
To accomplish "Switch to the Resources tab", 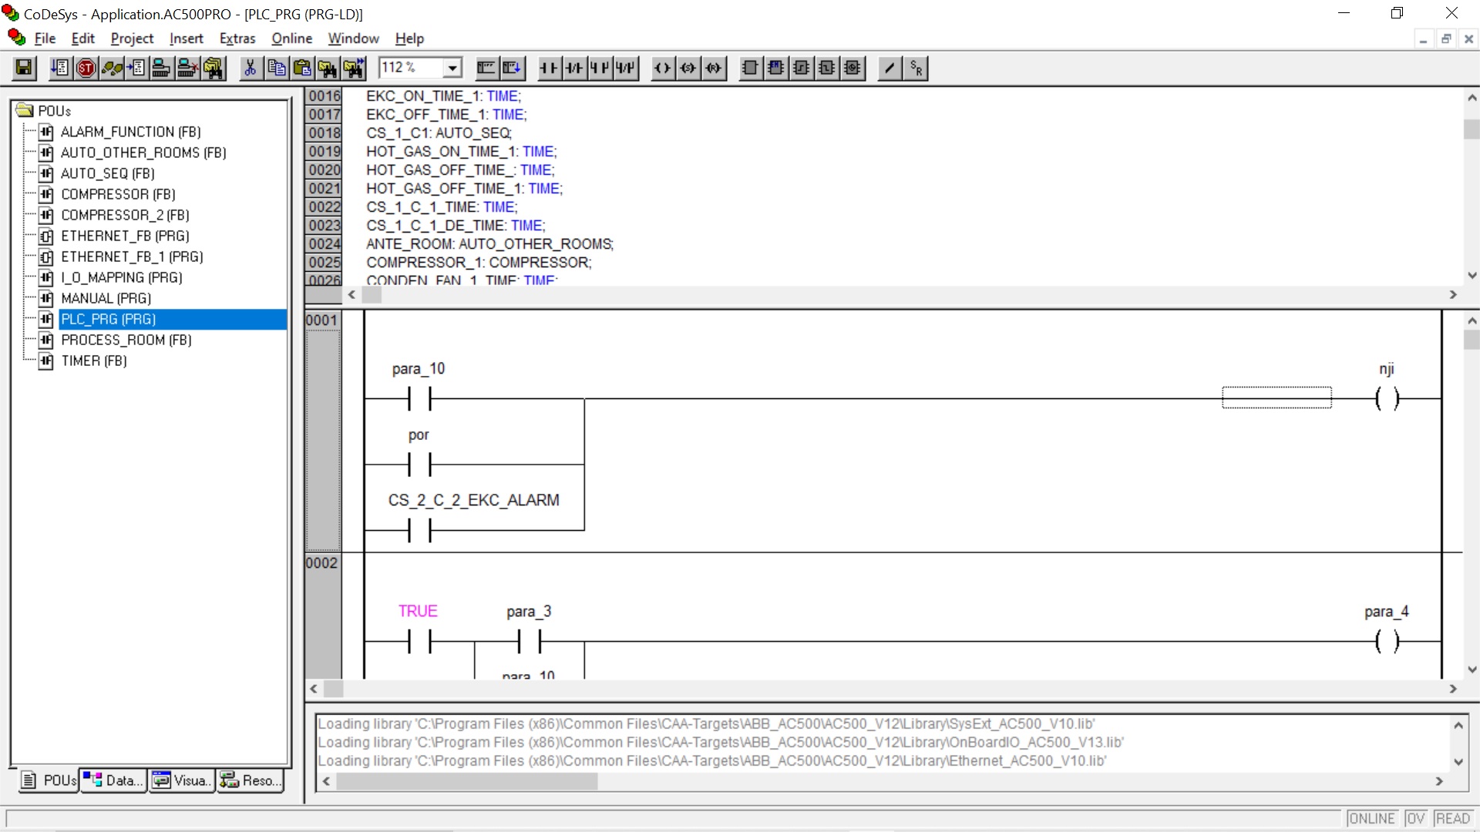I will [x=250, y=780].
